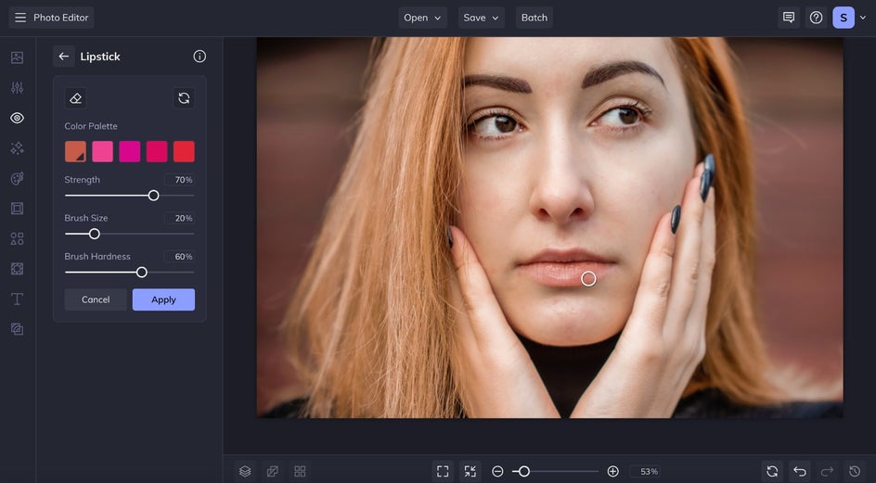Click the reset icon in Lipstick panel
The height and width of the screenshot is (483, 876).
tap(184, 98)
